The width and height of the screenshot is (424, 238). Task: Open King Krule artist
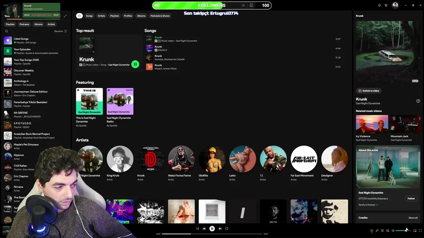point(120,163)
